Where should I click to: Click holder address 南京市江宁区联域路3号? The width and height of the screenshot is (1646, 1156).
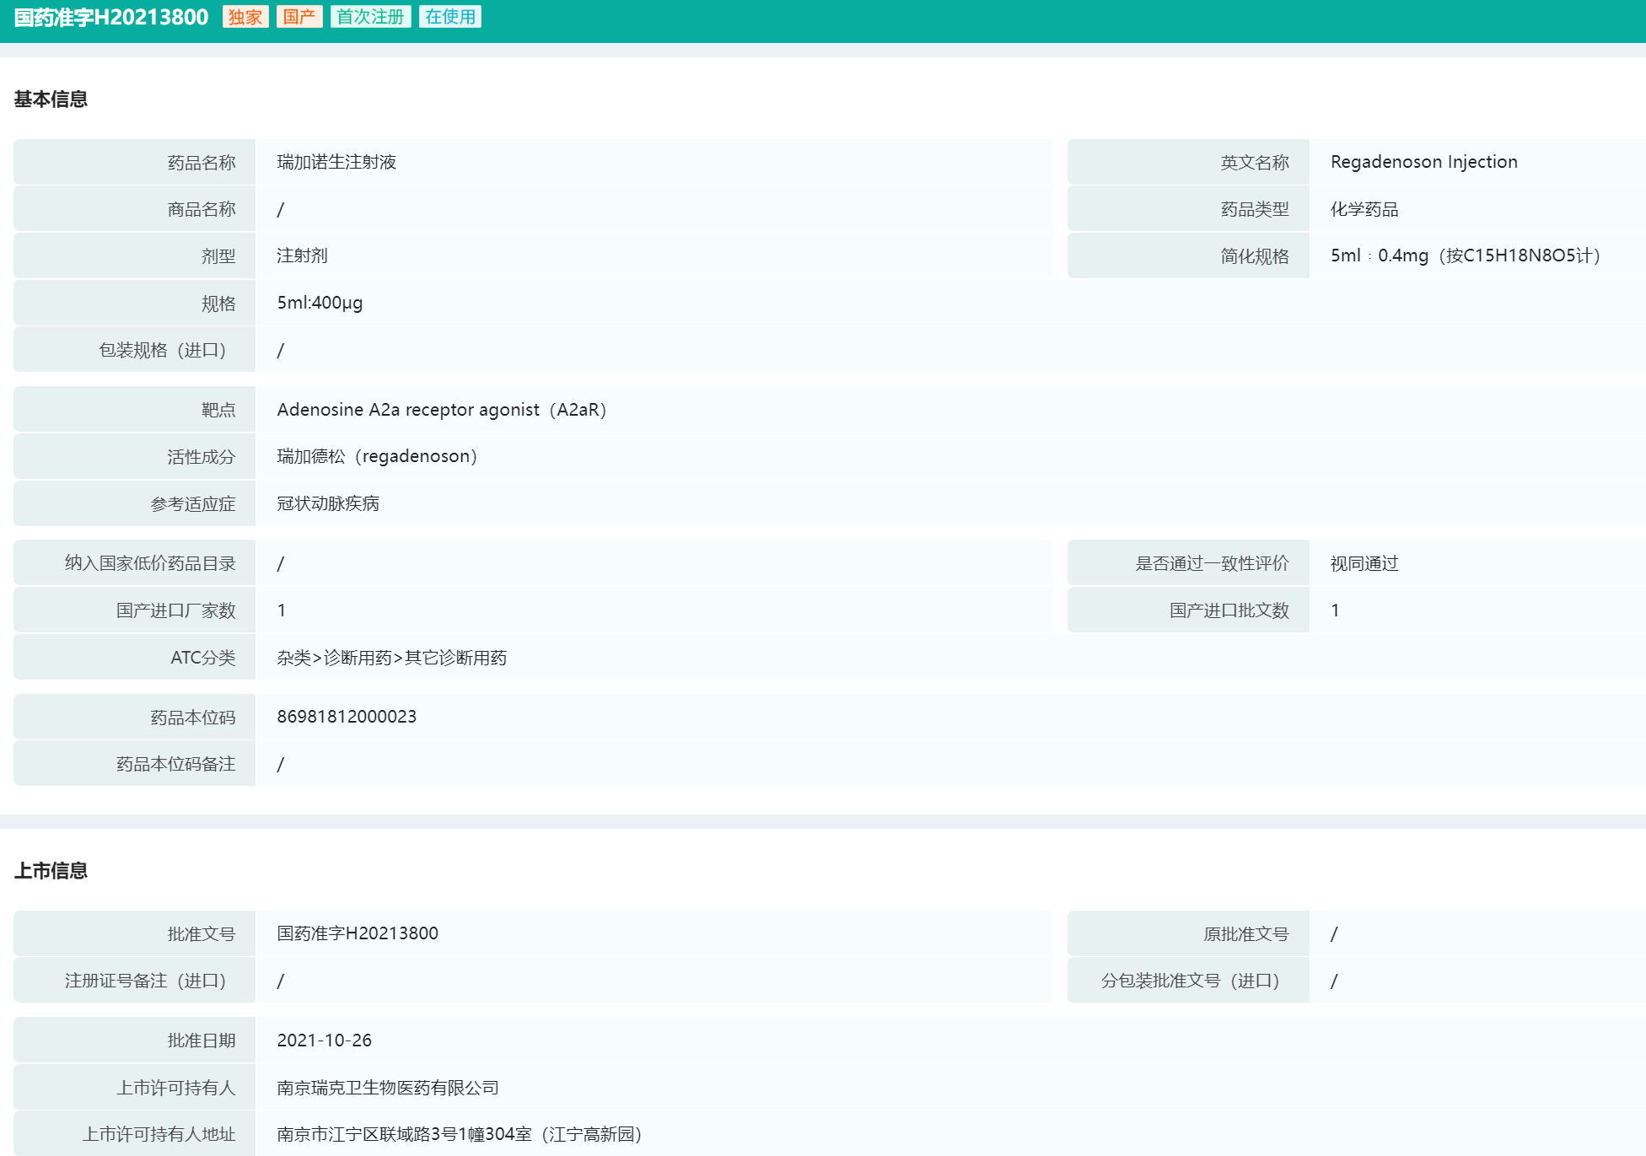pyautogui.click(x=459, y=1134)
